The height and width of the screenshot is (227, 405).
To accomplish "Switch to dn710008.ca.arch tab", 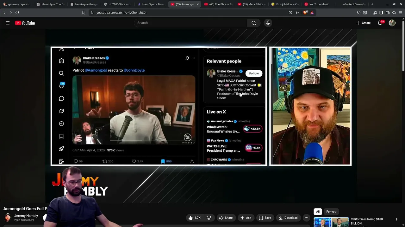I will click(117, 4).
